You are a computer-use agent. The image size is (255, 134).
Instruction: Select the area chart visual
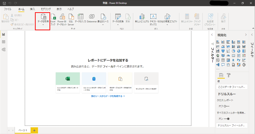pos(223,47)
